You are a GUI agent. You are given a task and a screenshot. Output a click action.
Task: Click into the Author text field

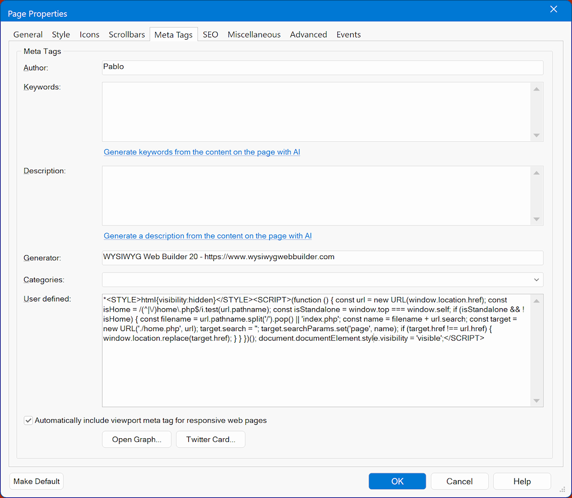(322, 68)
